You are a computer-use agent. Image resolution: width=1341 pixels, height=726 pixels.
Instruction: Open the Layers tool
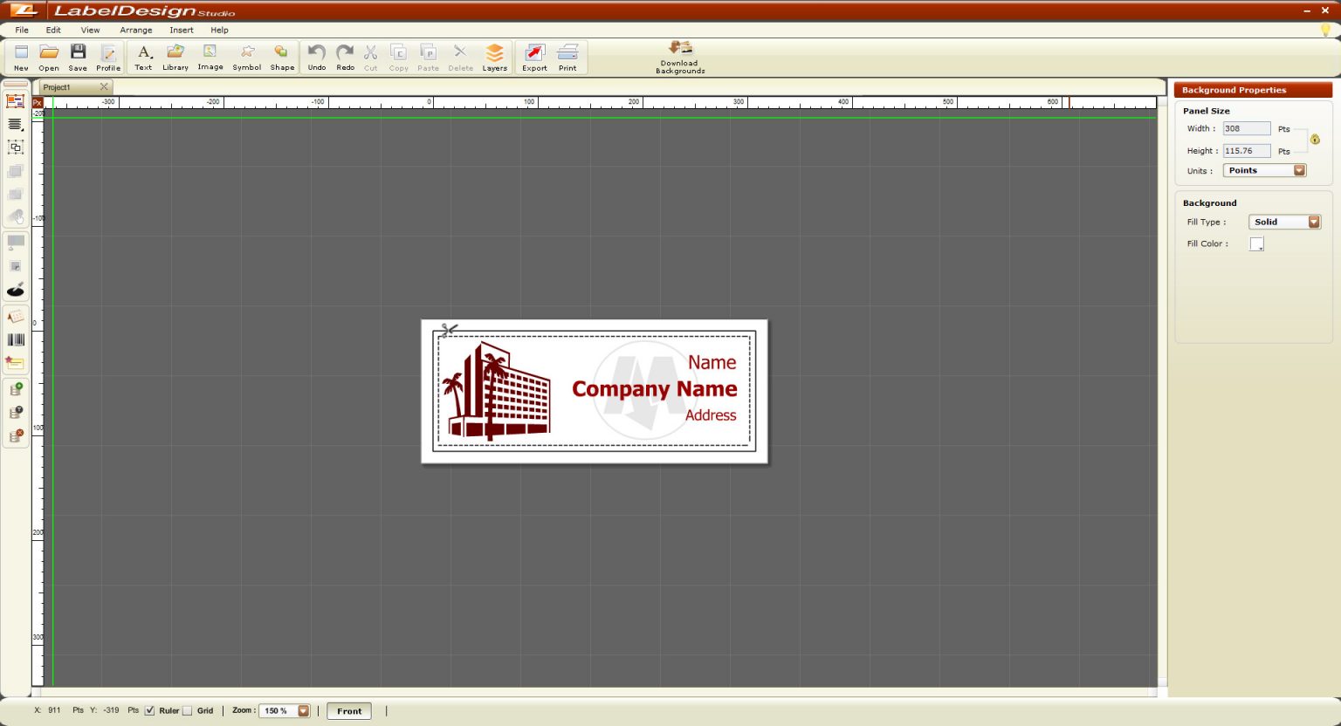pyautogui.click(x=494, y=58)
